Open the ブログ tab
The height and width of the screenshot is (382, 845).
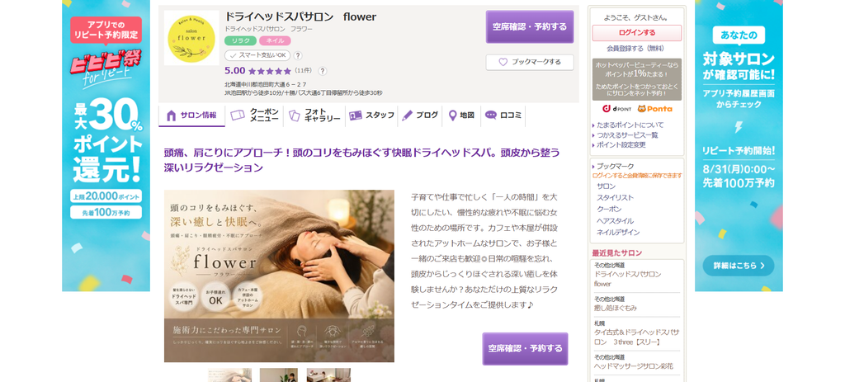click(x=420, y=116)
